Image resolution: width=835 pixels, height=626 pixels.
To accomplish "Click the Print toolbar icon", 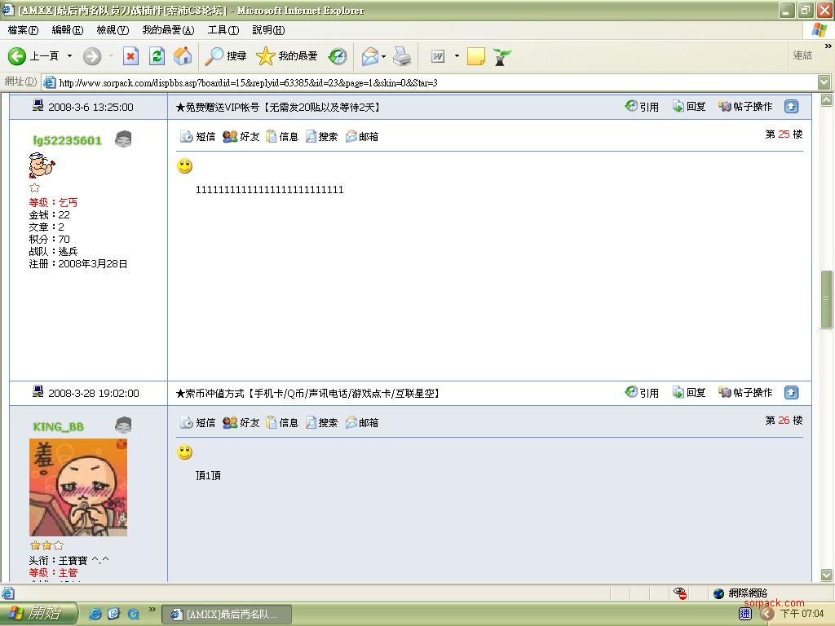I will [x=402, y=56].
